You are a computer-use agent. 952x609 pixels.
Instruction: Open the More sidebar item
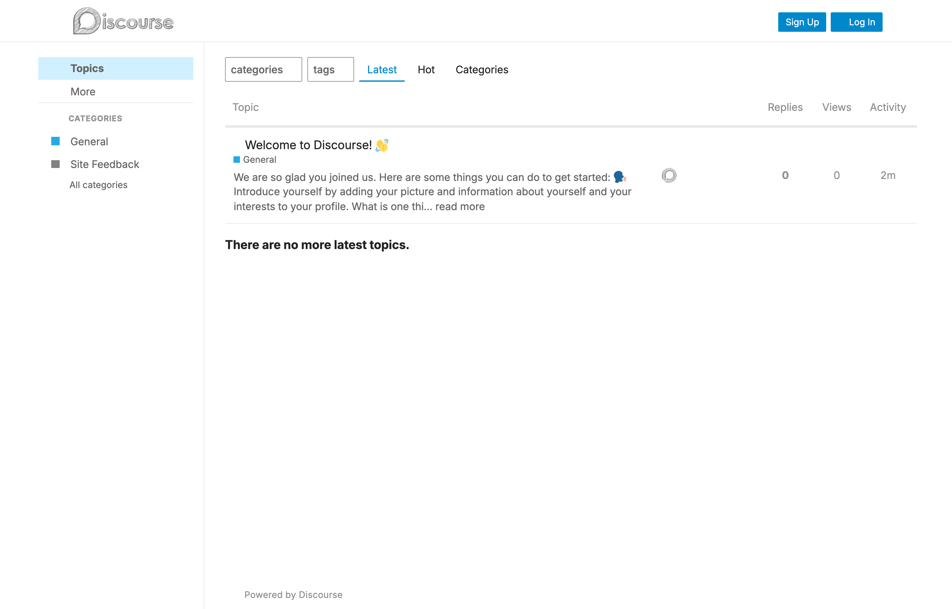coord(115,92)
